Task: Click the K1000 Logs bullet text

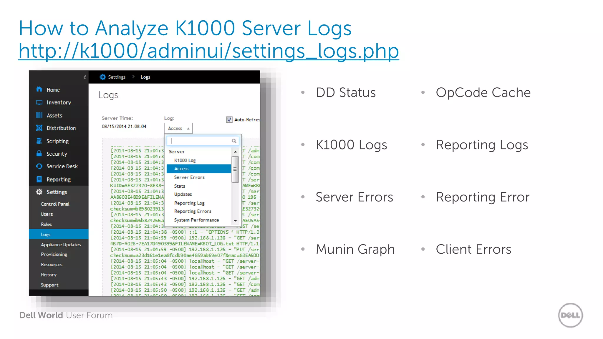Action: click(x=351, y=145)
